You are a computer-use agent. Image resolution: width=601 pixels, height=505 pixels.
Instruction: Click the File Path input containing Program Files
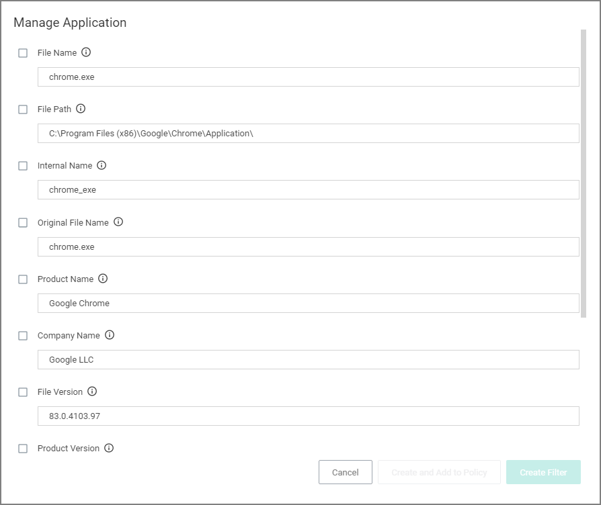point(308,133)
